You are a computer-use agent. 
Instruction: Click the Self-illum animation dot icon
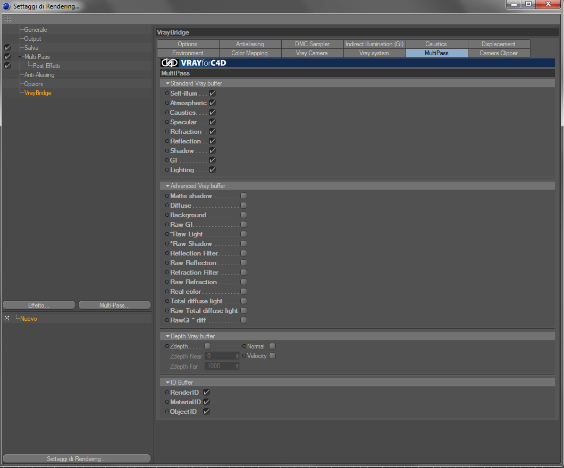(x=167, y=93)
